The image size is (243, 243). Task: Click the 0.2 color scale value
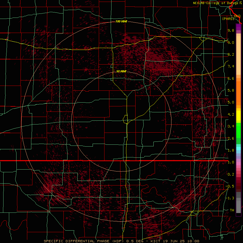231,174
